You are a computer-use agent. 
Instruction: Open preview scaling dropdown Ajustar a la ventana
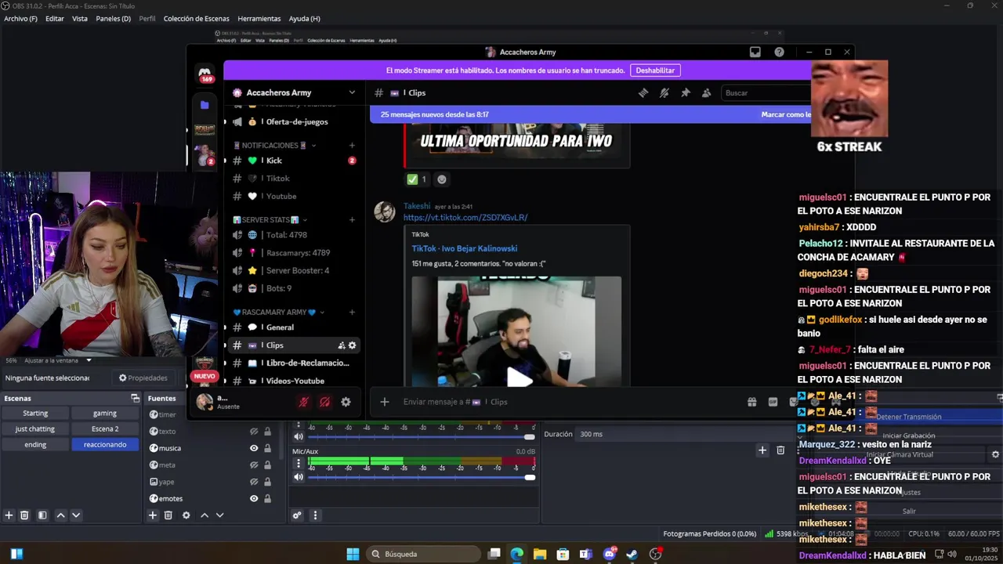coord(56,360)
